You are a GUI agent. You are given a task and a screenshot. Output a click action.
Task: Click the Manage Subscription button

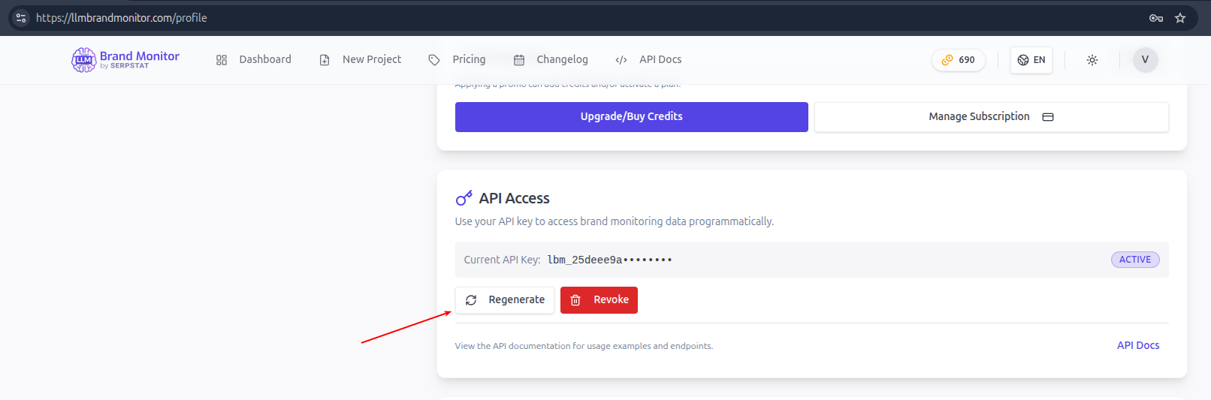click(x=992, y=117)
